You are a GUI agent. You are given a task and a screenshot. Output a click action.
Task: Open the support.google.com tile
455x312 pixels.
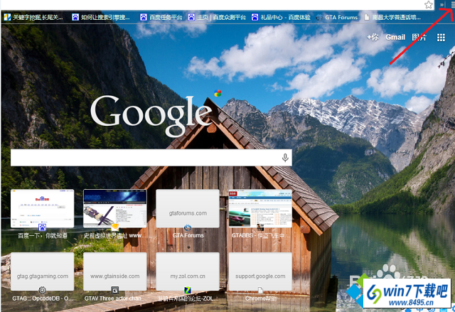pyautogui.click(x=260, y=271)
